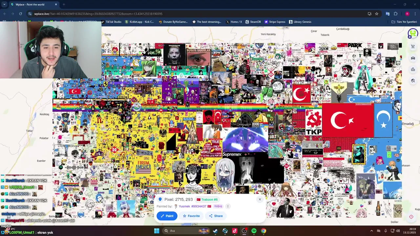Open Home / X bookmark
Viewport: 420px width, 236px height.
click(234, 22)
